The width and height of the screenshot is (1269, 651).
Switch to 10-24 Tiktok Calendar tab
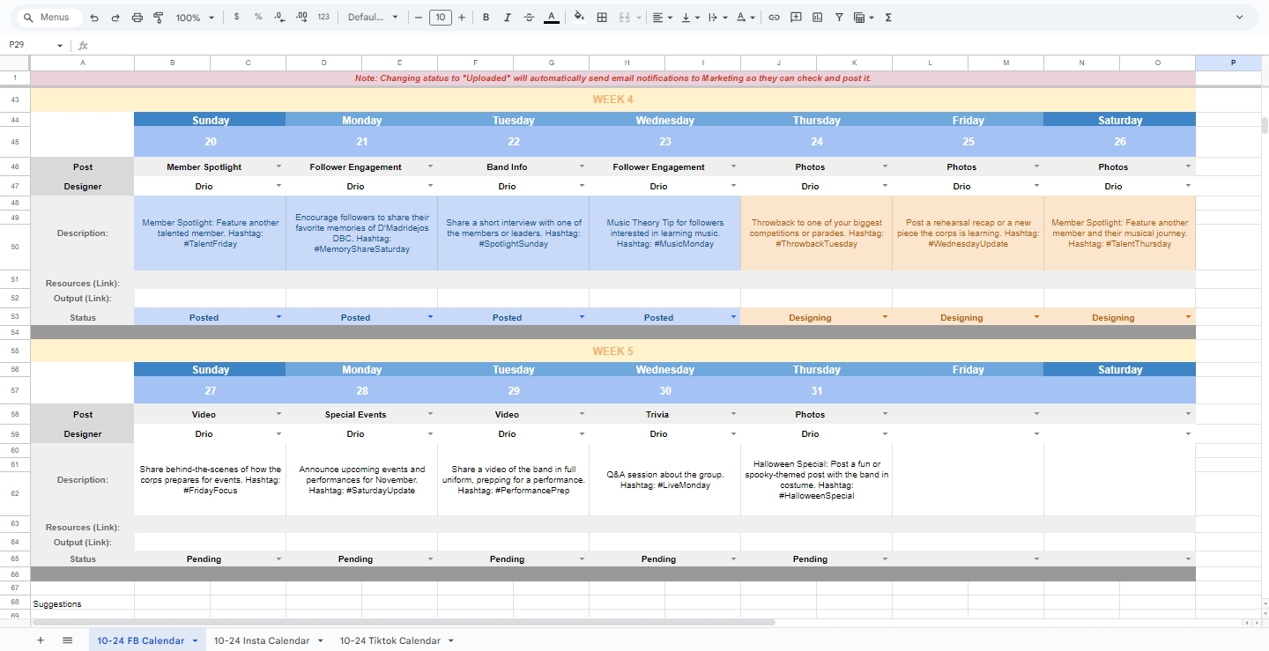tap(390, 640)
